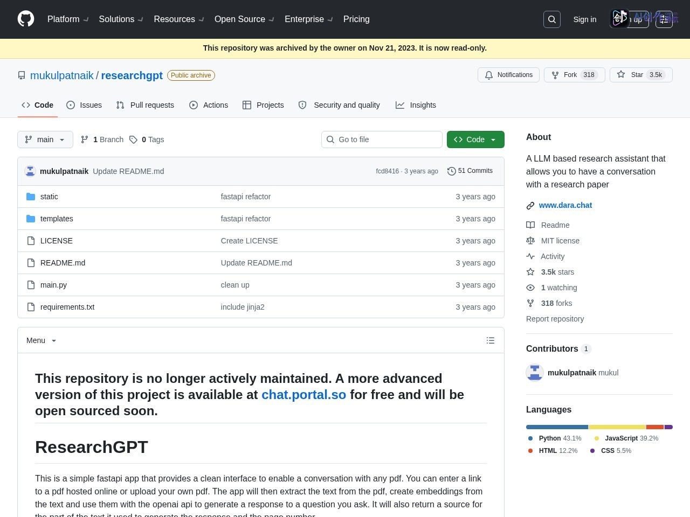690x517 pixels.
Task: Open 'fastapi refactor' commit in static row
Action: click(246, 197)
